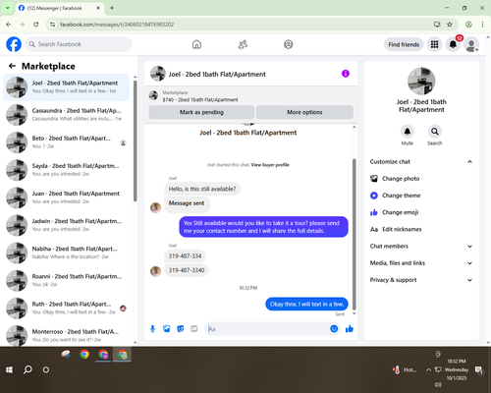The image size is (491, 393).
Task: Open the Facebook home logo
Action: [14, 44]
